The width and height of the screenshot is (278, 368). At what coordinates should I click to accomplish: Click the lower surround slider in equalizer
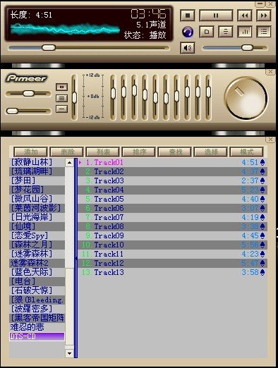point(12,111)
